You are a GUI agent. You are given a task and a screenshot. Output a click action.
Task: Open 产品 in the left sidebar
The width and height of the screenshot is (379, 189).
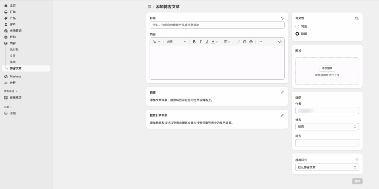[13, 18]
